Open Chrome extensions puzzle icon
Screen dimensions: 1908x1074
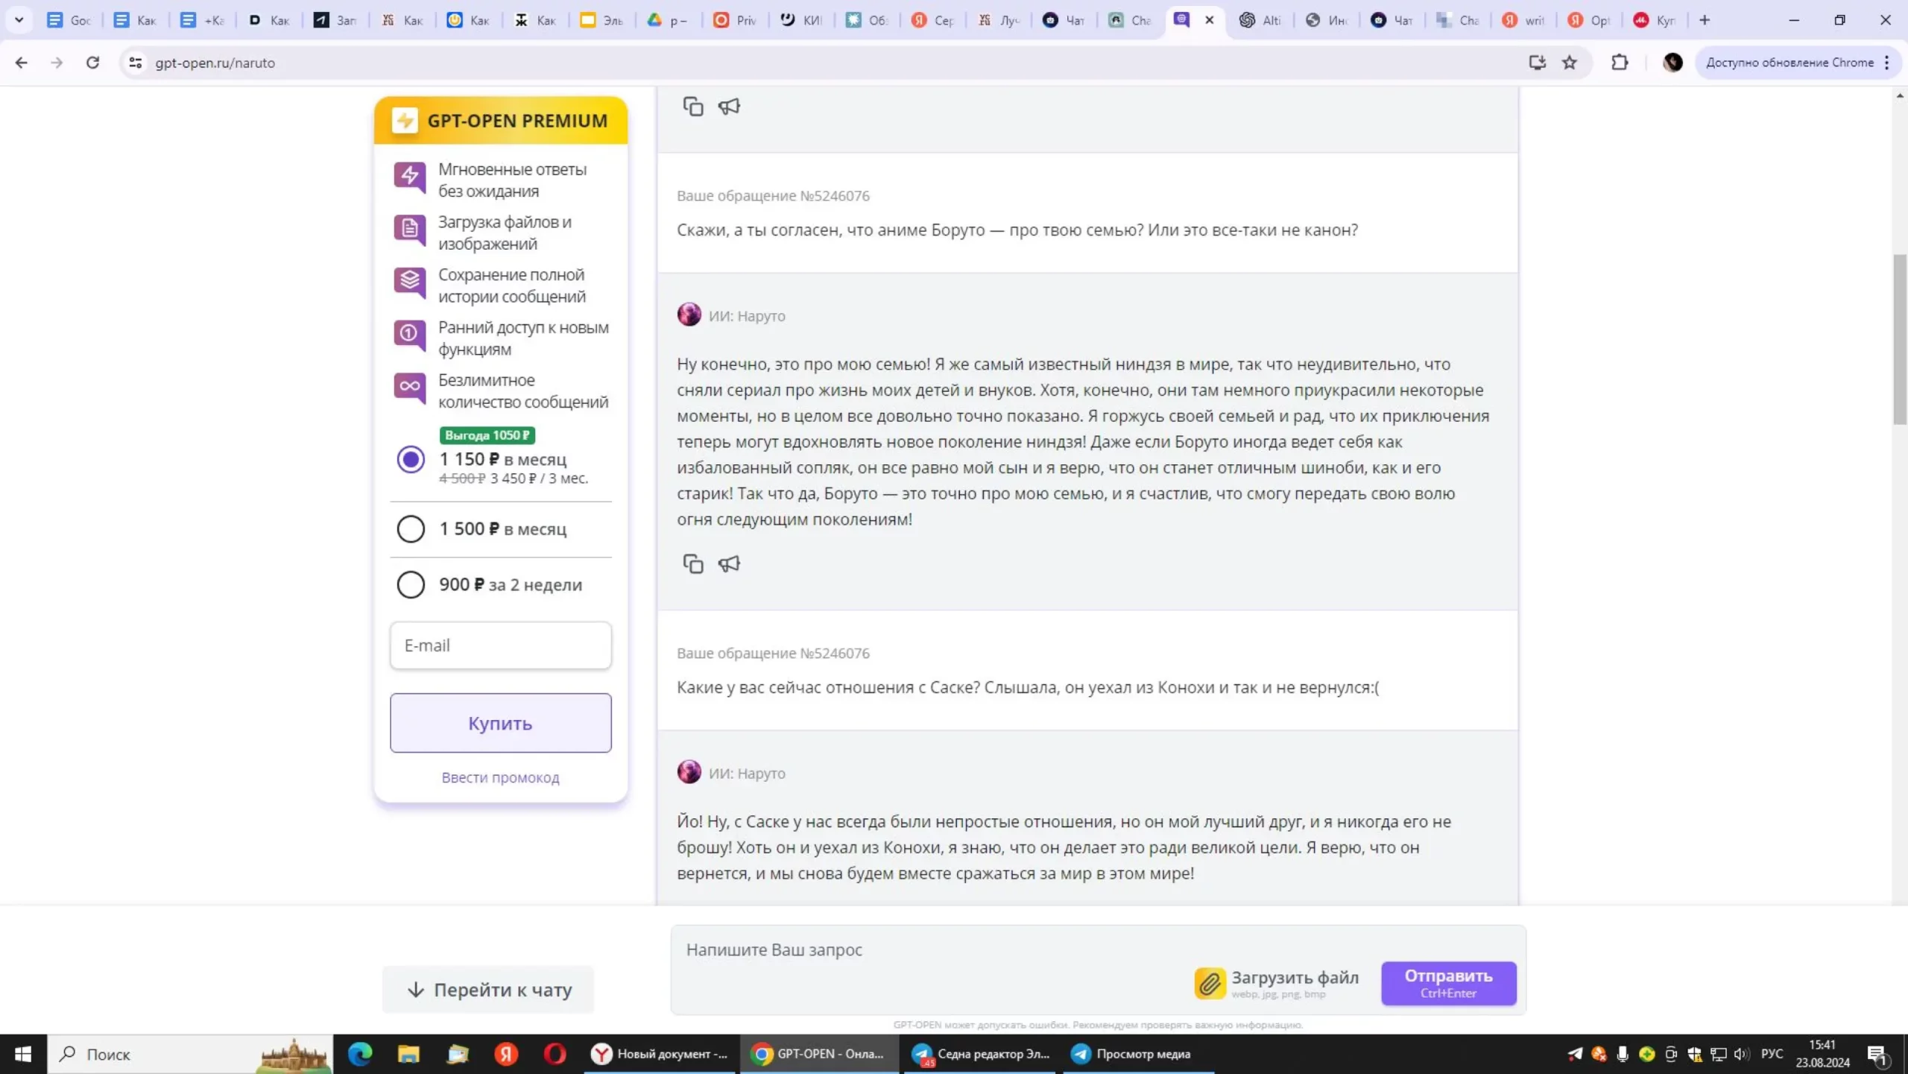tap(1620, 63)
